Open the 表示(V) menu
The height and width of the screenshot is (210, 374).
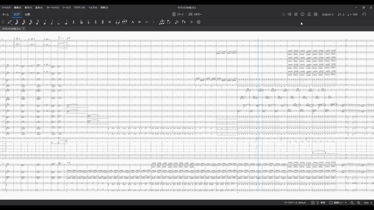click(x=28, y=8)
